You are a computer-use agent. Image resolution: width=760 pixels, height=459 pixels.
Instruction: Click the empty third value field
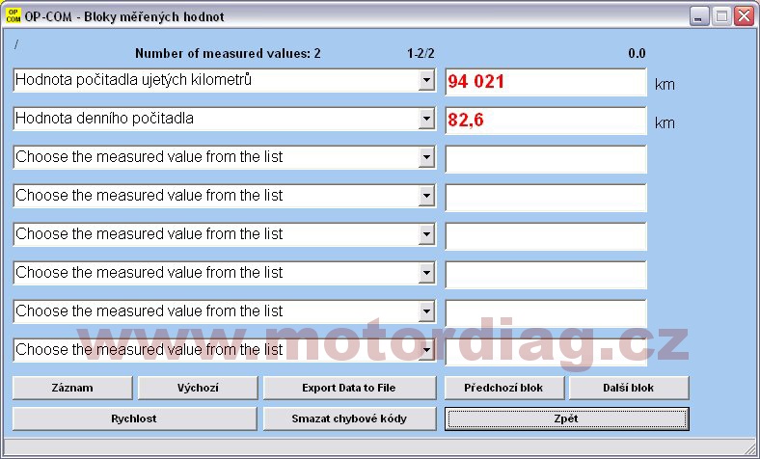pos(545,159)
